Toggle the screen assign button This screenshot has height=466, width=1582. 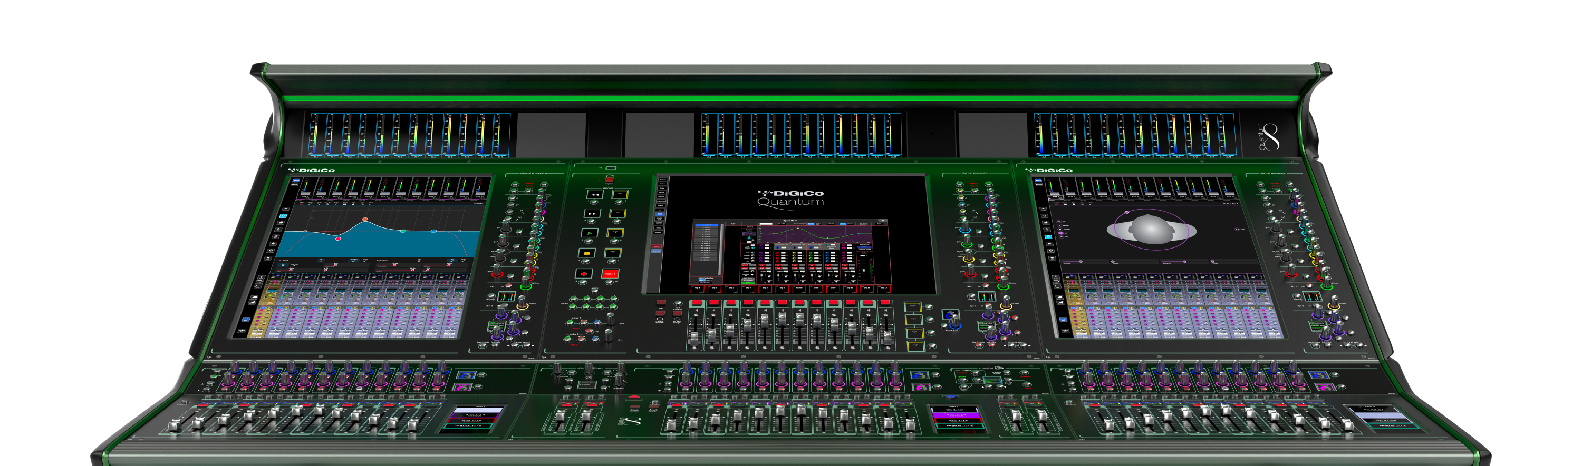[678, 313]
